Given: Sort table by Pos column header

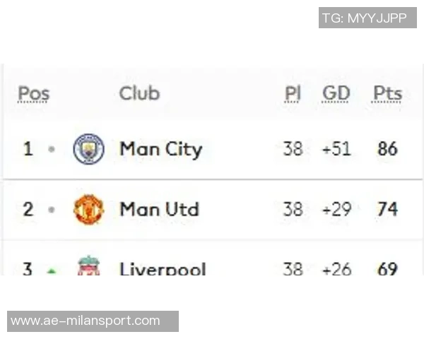Looking at the screenshot, I should coord(33,93).
